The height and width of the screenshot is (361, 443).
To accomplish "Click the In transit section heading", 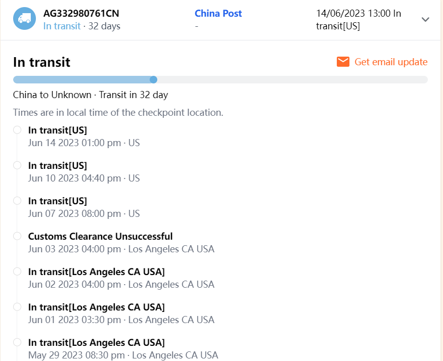I will [x=41, y=62].
